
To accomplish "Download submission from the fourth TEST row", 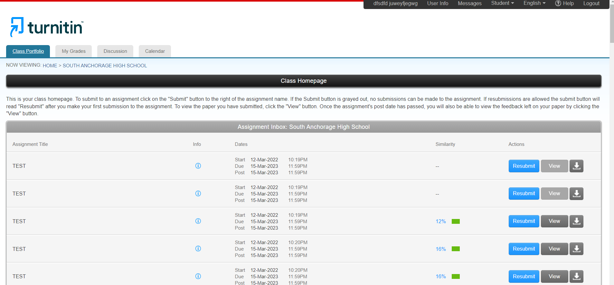I will tap(576, 249).
